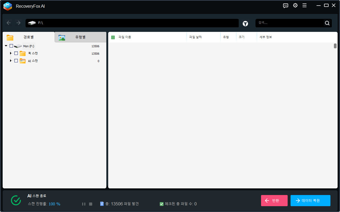Pause the scan with the pause icon

[84, 204]
